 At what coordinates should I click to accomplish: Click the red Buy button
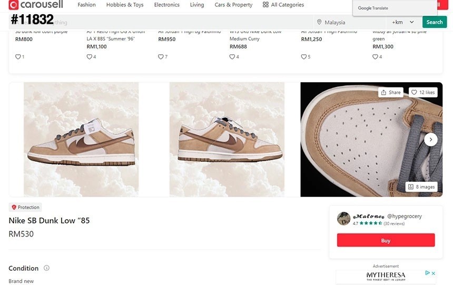[x=386, y=240]
